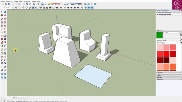182x102 pixels.
Task: Select the Follow Me tool
Action: [x=5, y=39]
